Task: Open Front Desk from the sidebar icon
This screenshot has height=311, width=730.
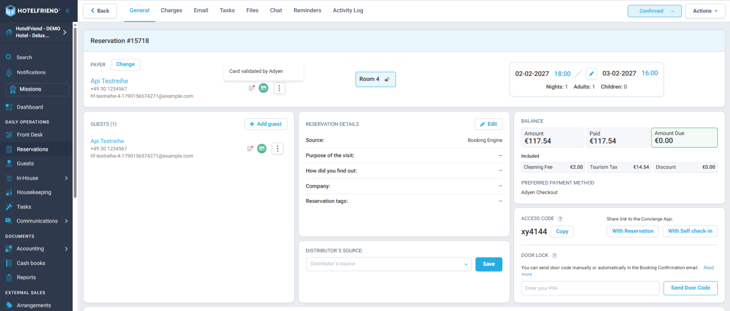Action: (x=9, y=135)
